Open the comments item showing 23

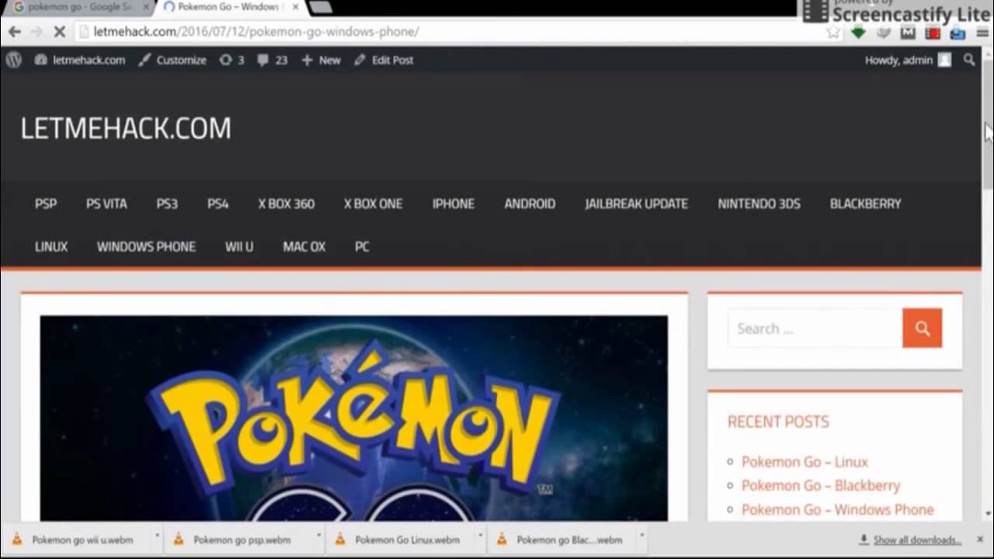coord(272,60)
